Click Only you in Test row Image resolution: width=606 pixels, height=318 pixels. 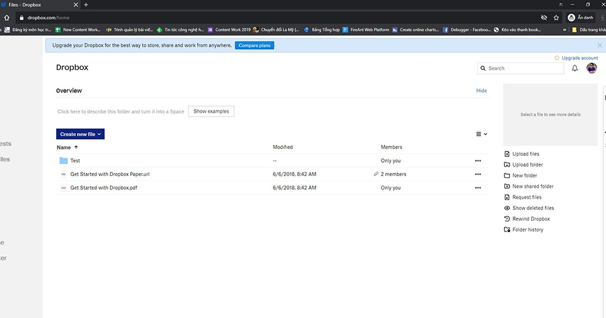pyautogui.click(x=390, y=161)
